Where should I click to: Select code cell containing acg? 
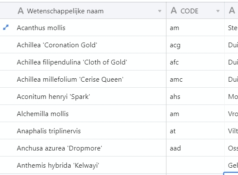click(195, 45)
